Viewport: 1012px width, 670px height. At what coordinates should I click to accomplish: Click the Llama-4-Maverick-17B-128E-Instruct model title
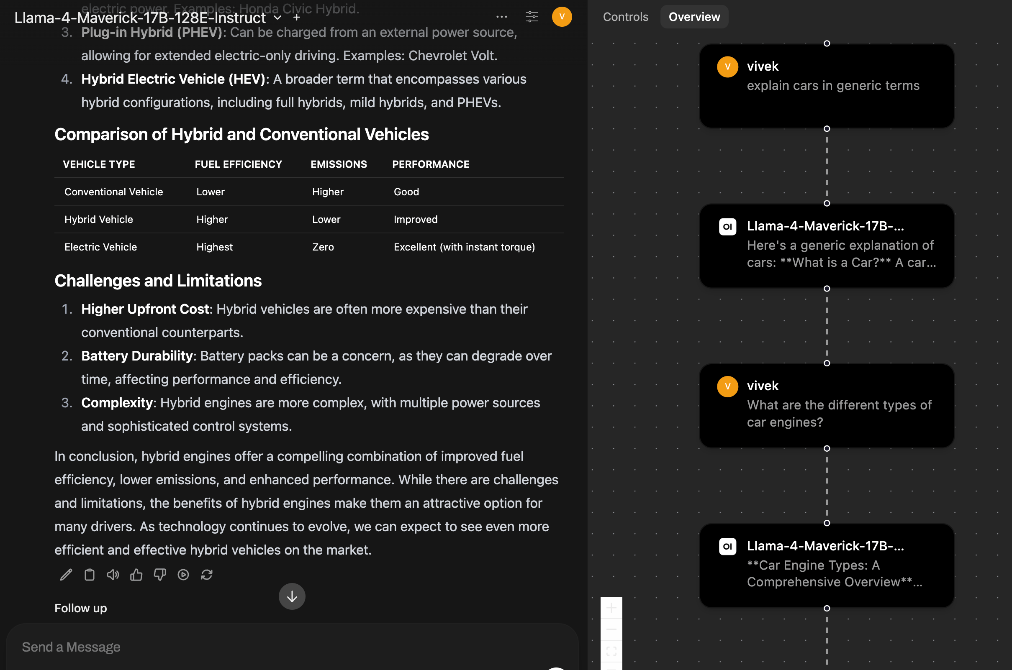pyautogui.click(x=140, y=18)
